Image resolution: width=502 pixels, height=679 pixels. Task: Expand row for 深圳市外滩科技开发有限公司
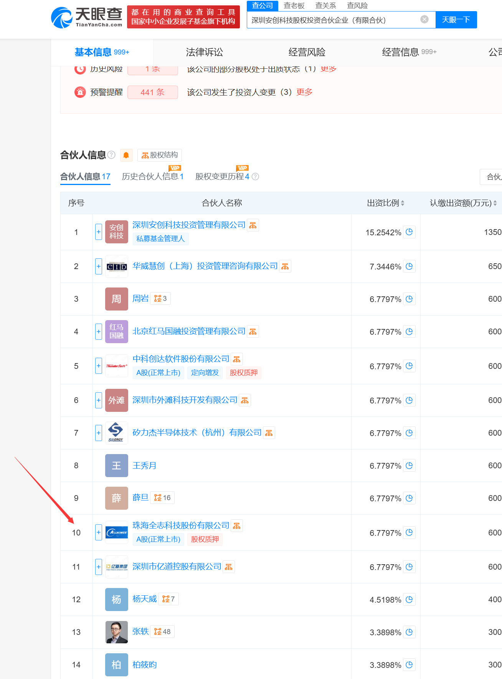tap(99, 400)
